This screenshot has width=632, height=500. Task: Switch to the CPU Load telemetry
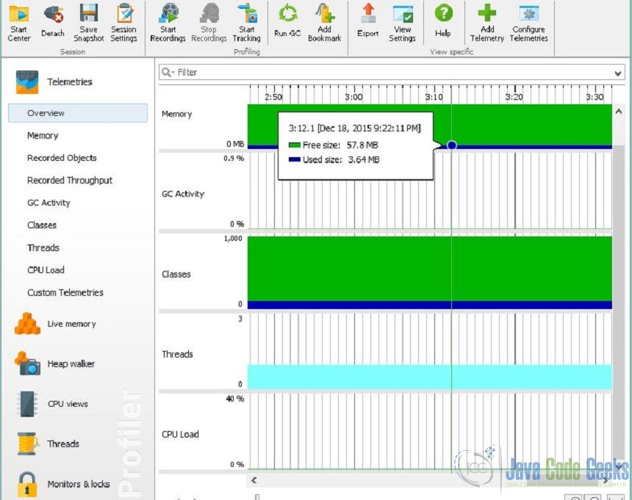coord(46,270)
